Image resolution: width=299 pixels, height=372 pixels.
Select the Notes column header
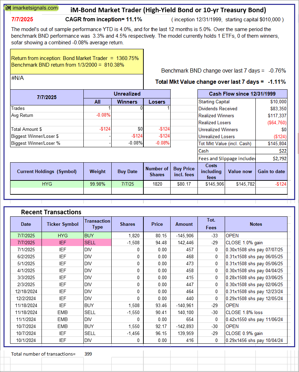(256, 224)
